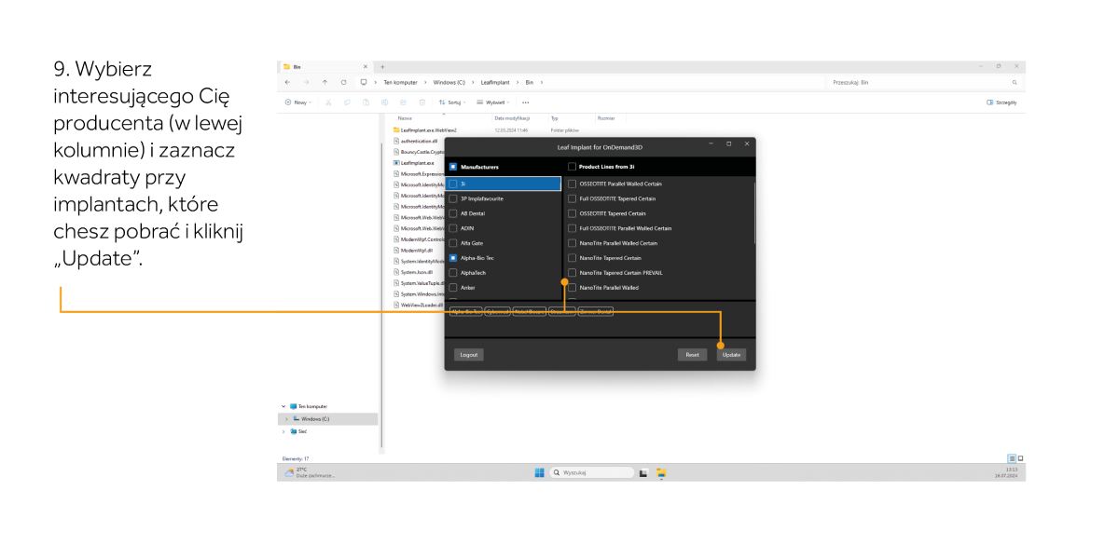Click Ten komputer breadcrumb
This screenshot has width=1119, height=545.
[x=399, y=83]
